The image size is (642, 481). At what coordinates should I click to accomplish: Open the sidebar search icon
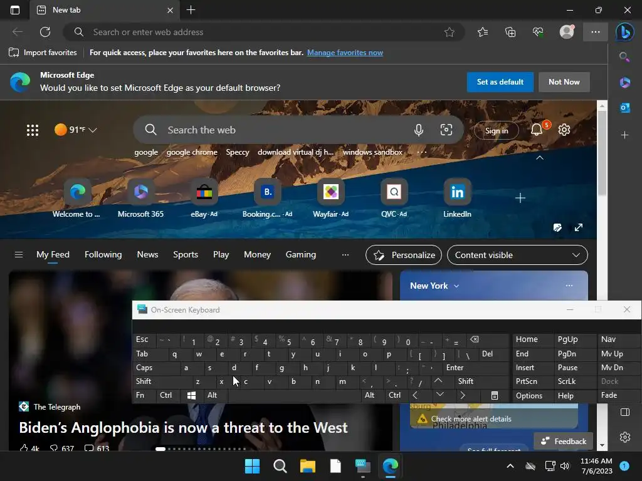624,57
